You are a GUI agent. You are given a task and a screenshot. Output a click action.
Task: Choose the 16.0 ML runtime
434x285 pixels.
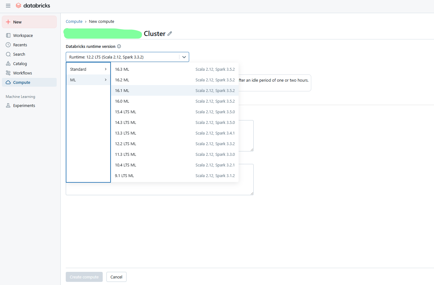point(175,101)
